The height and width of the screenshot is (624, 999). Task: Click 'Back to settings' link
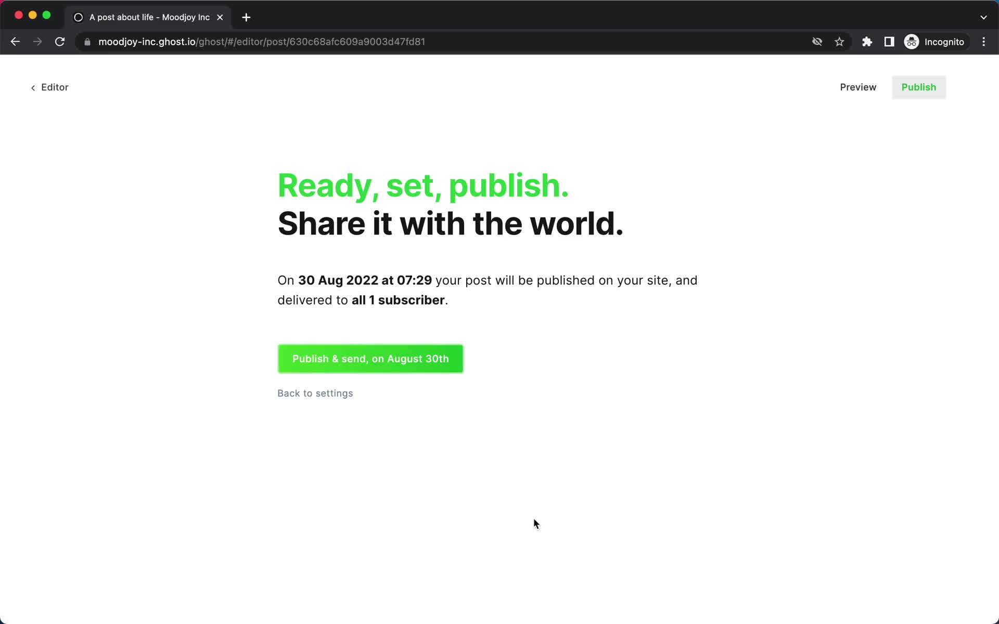(x=315, y=393)
